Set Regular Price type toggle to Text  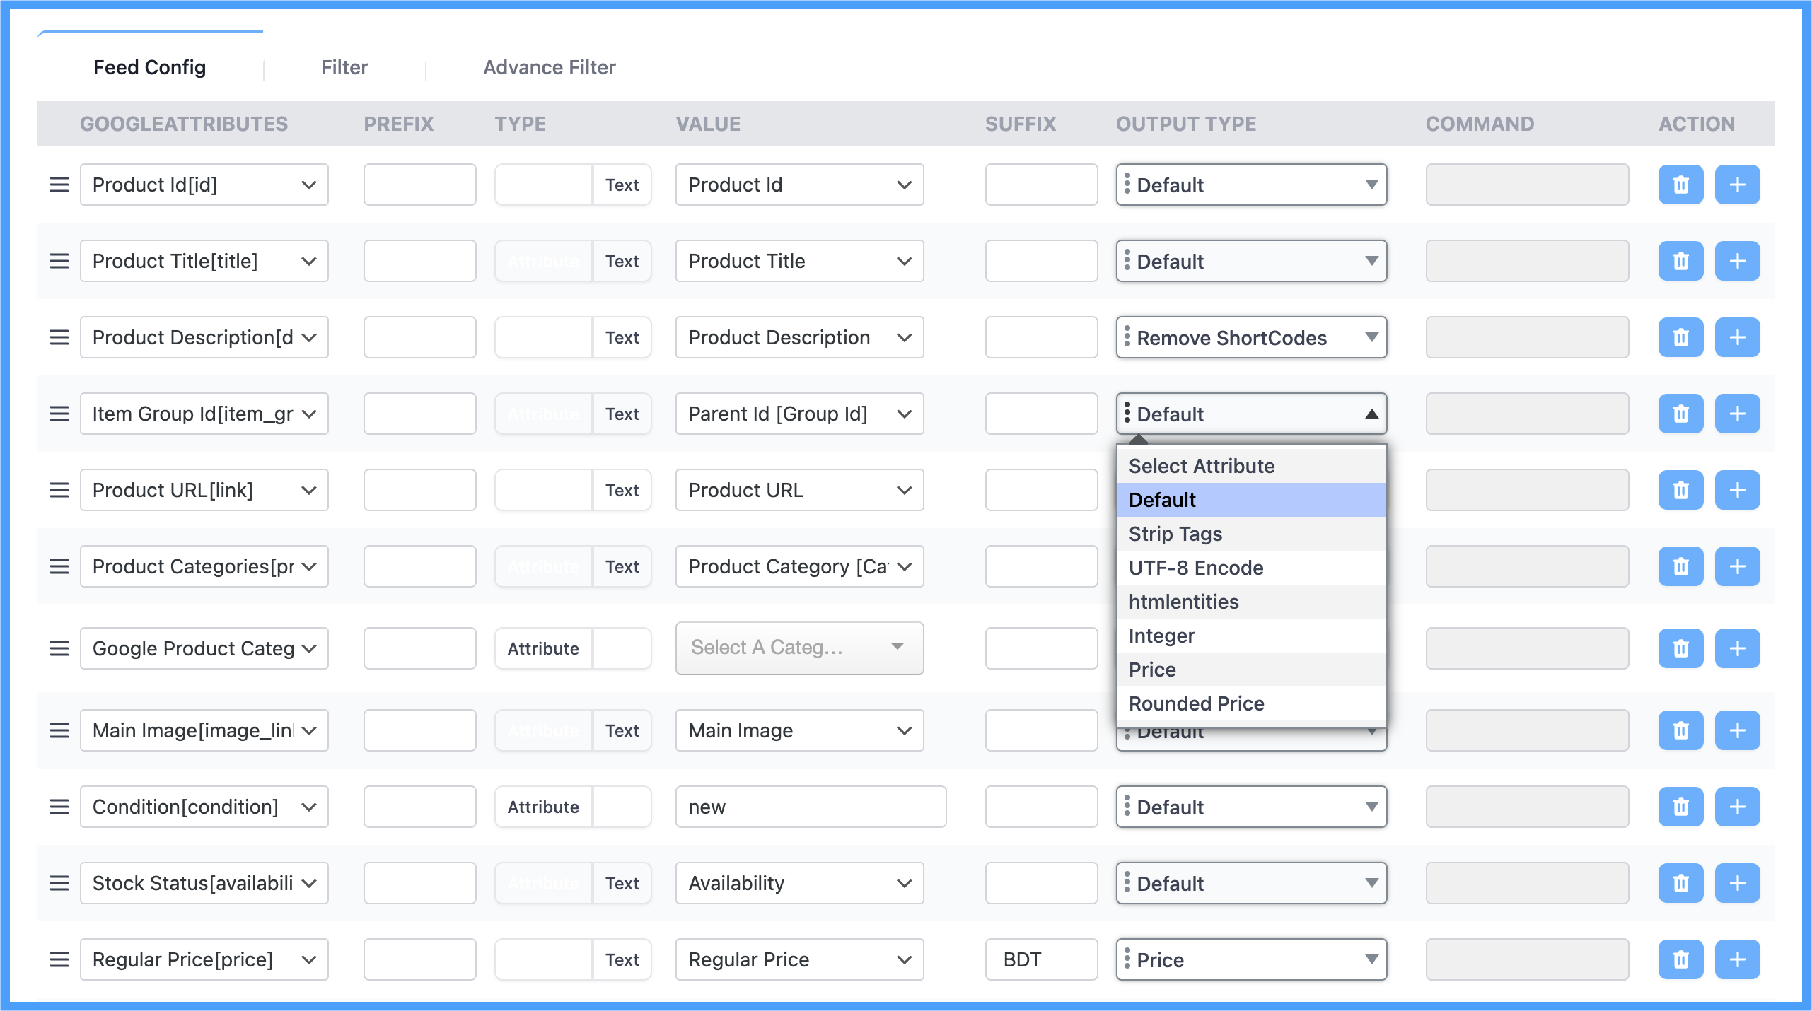coord(622,959)
